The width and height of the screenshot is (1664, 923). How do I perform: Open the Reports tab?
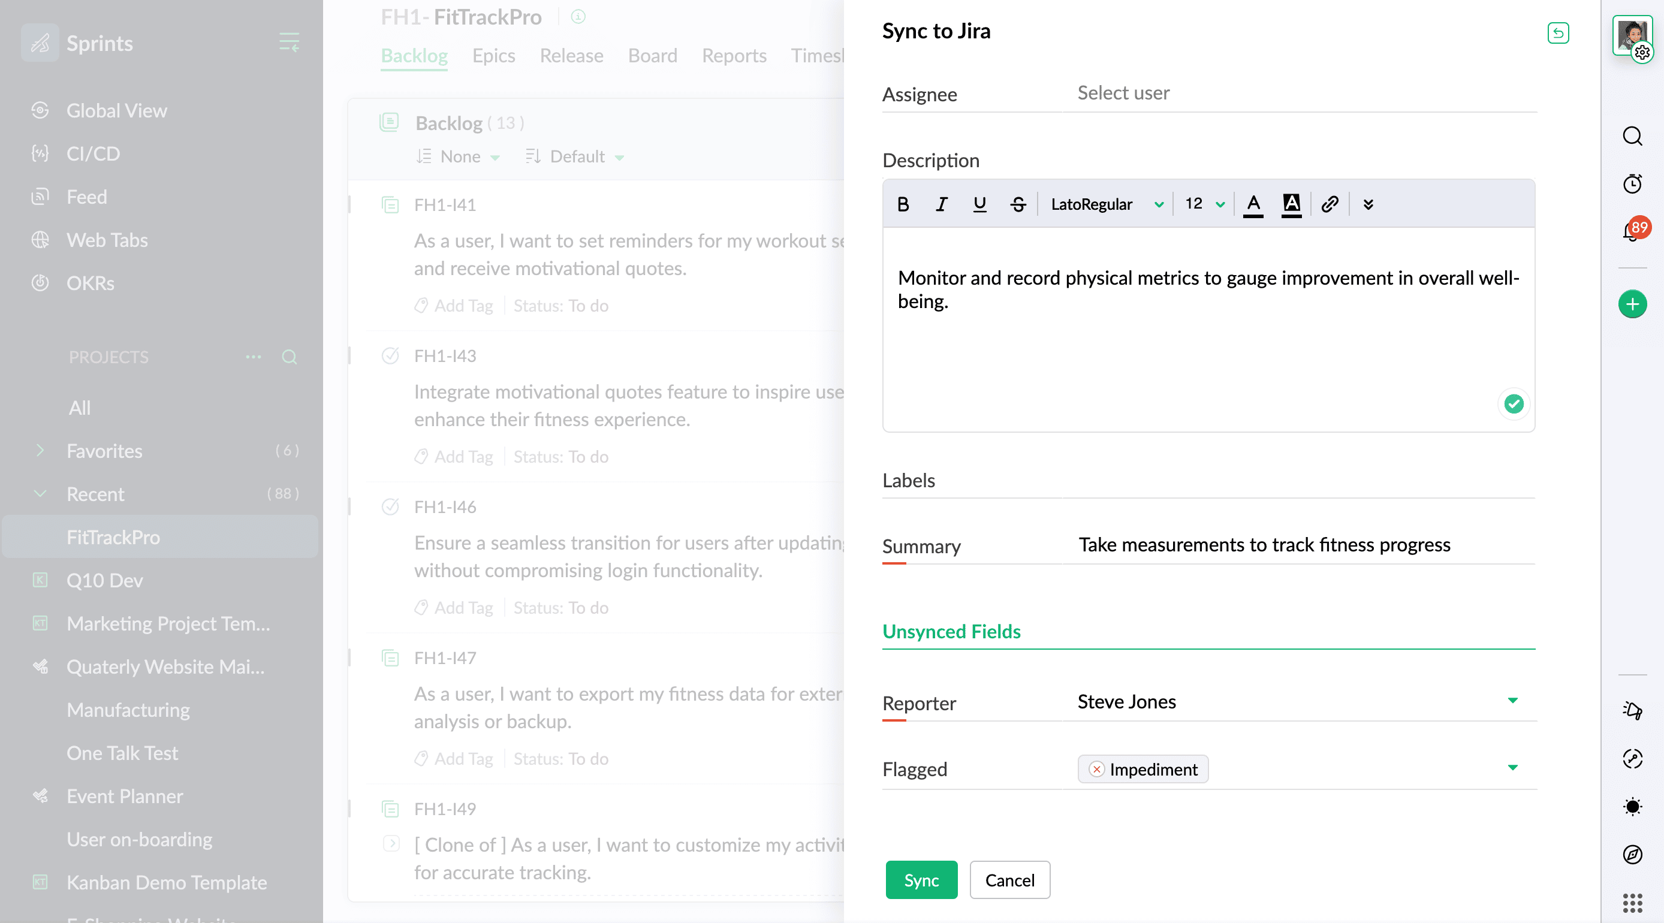click(x=734, y=56)
